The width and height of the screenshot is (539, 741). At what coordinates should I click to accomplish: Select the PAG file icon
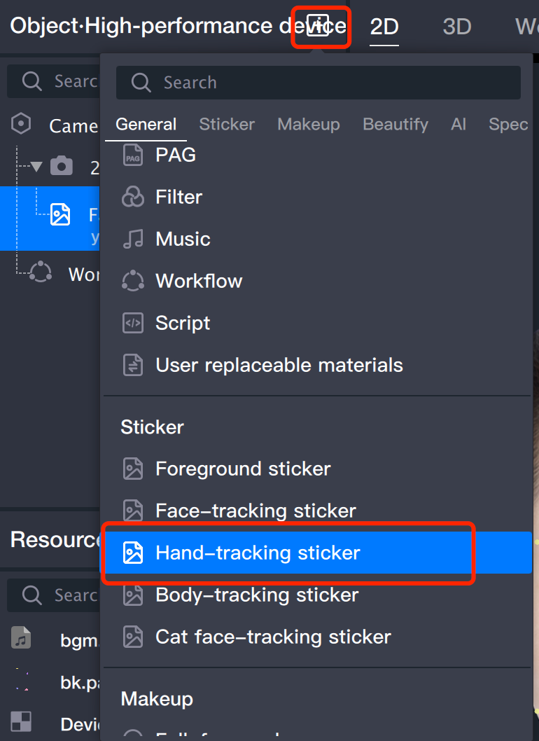pyautogui.click(x=132, y=155)
